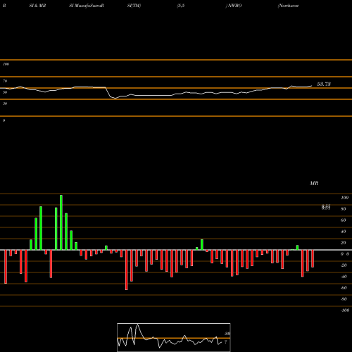Click the 80 label on MR axis
The image size is (352, 352).
344,209
